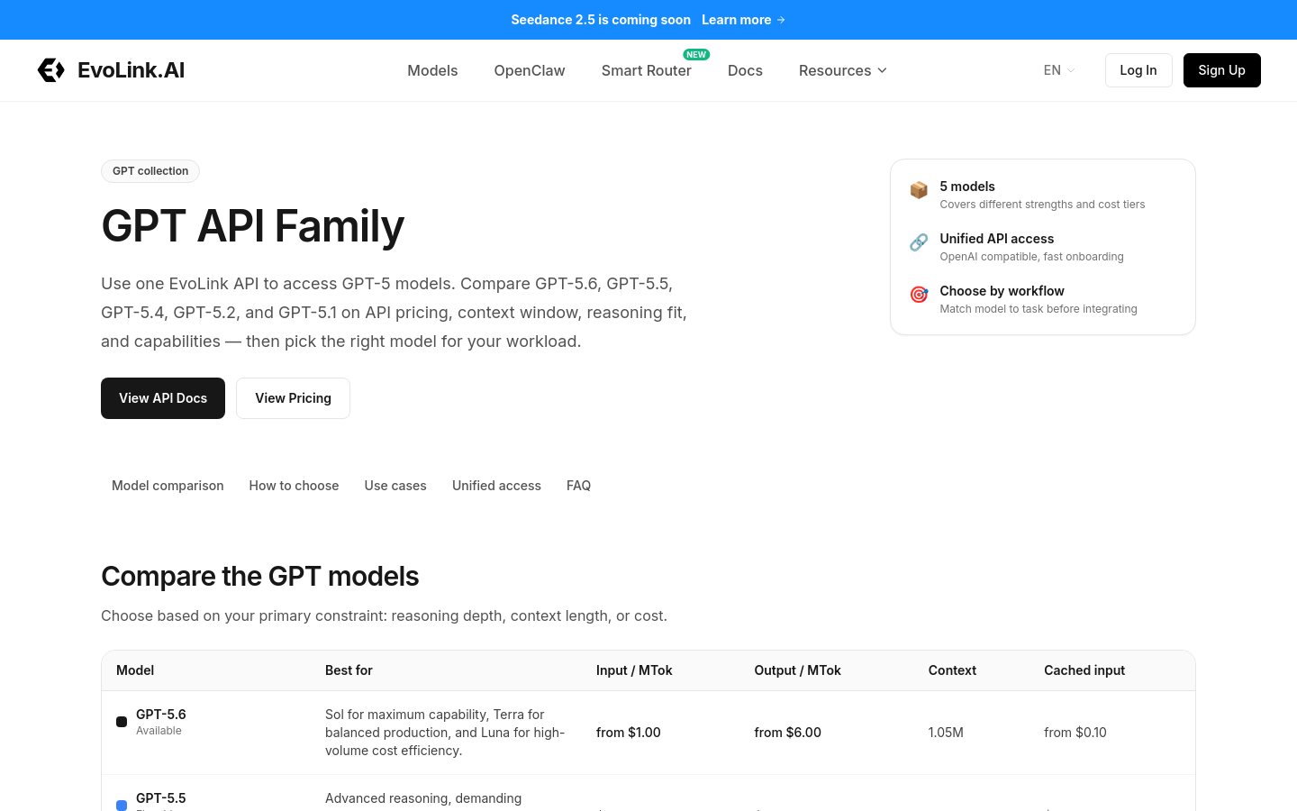1297x811 pixels.
Task: Go to the OpenClaw page
Action: click(530, 70)
